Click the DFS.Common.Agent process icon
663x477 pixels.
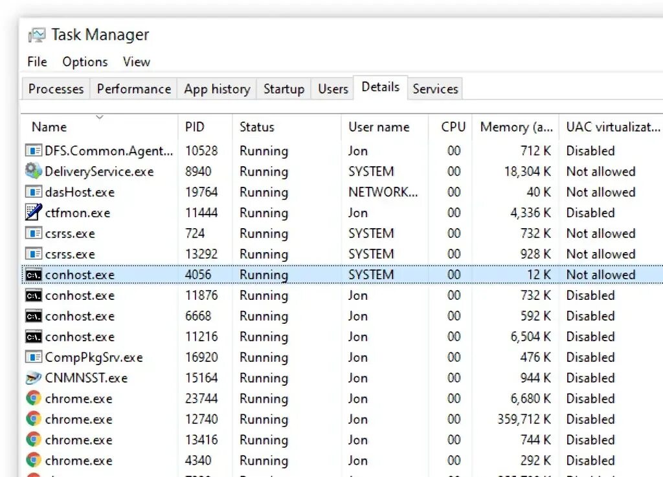pos(34,151)
